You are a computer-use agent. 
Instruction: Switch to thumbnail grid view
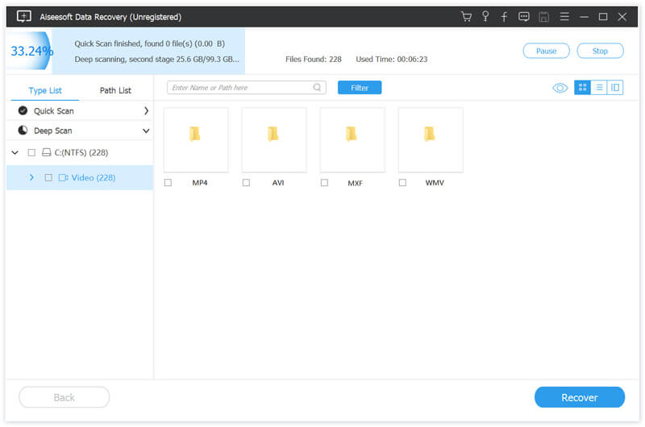click(582, 87)
